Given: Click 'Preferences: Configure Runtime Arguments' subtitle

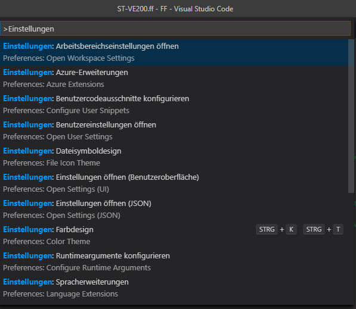Looking at the screenshot, I should click(77, 268).
